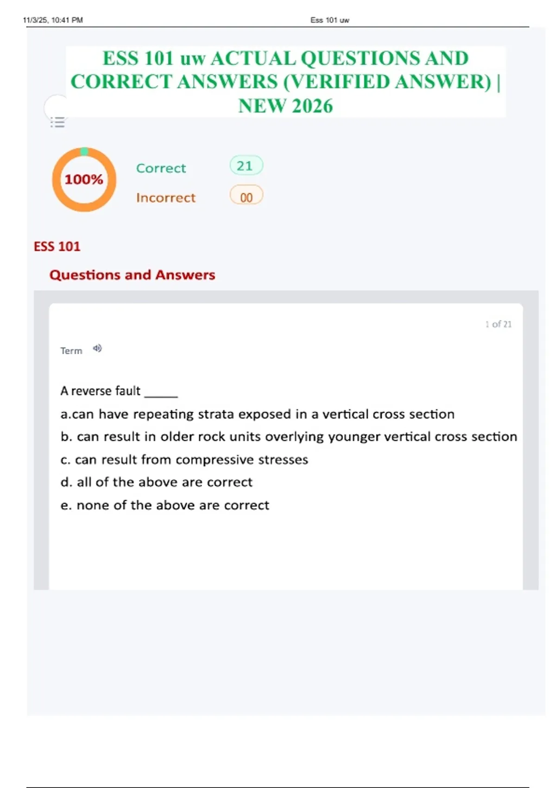Screen dimensions: 556x788
Task: Select answer d, all of the above
Action: 156,482
